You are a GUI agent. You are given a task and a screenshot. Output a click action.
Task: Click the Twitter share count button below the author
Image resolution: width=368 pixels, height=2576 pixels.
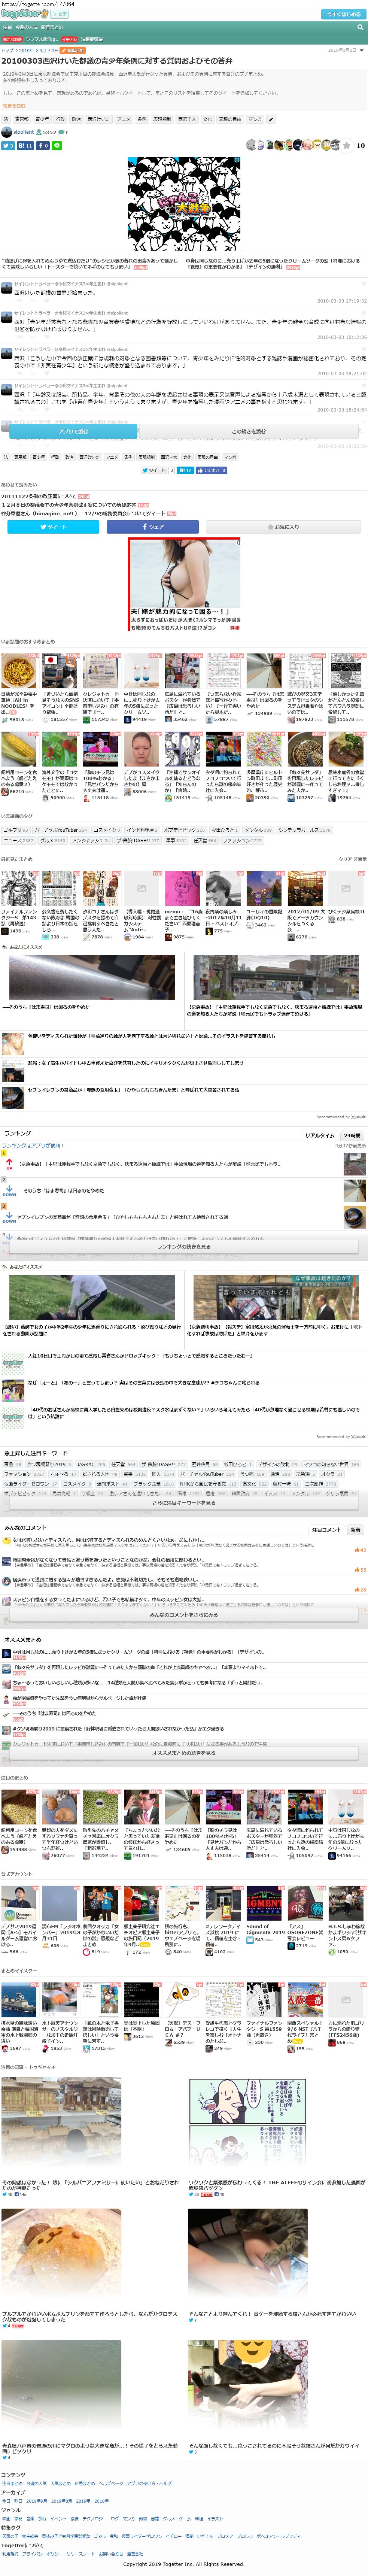[8, 146]
